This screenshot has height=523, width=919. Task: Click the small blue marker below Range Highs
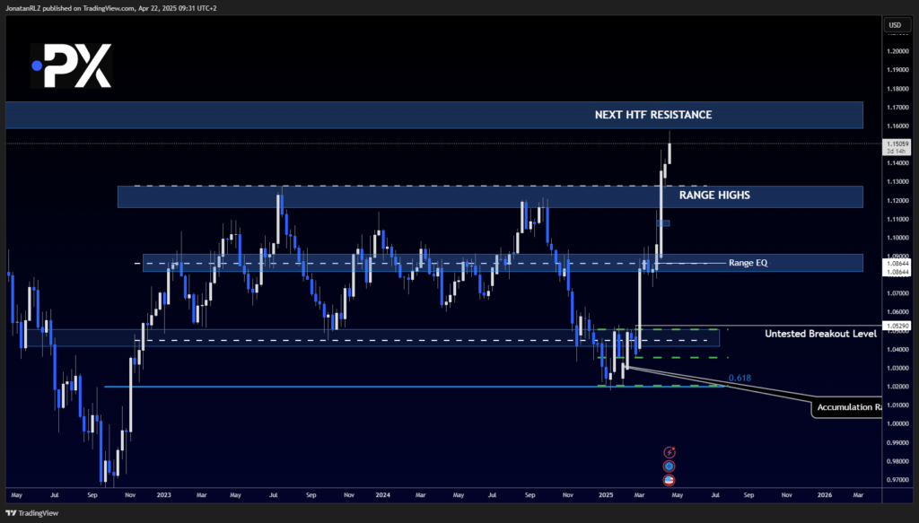pos(662,222)
